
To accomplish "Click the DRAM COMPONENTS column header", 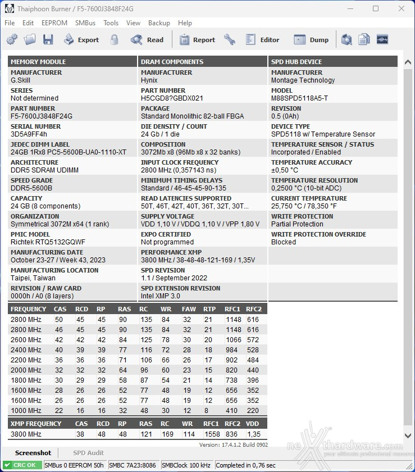I will tap(203, 62).
